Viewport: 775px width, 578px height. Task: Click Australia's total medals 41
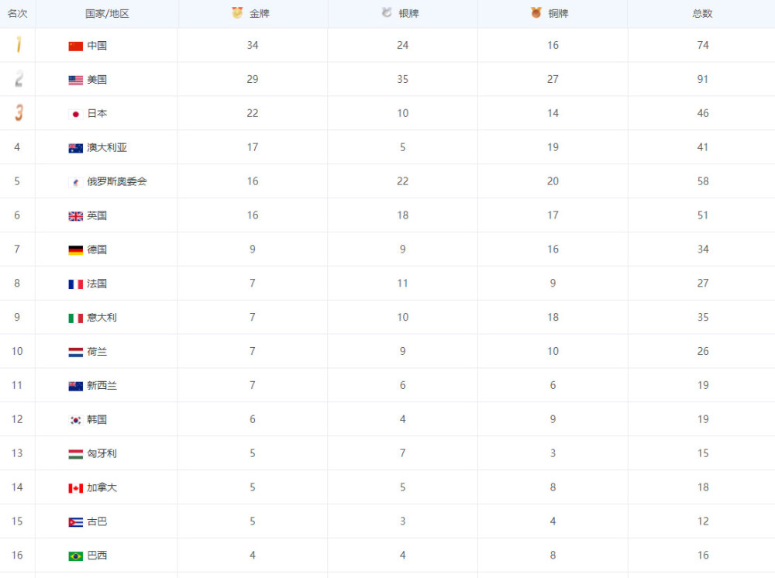703,147
